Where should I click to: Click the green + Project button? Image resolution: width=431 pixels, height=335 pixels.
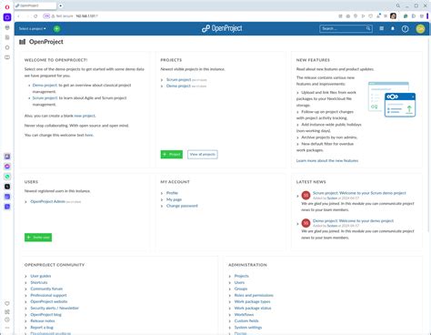(x=172, y=155)
